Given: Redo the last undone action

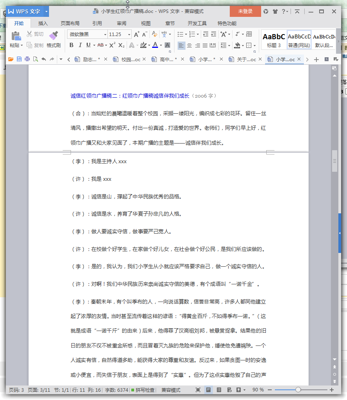Looking at the screenshot, I should point(52,60).
